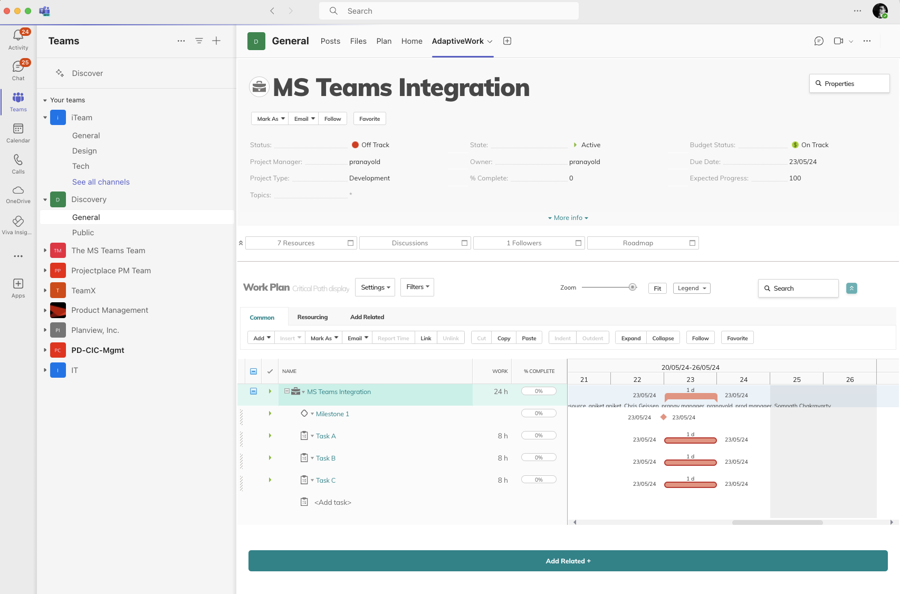Image resolution: width=900 pixels, height=594 pixels.
Task: Click the Milestone 1 gantt diamond marker
Action: point(664,417)
